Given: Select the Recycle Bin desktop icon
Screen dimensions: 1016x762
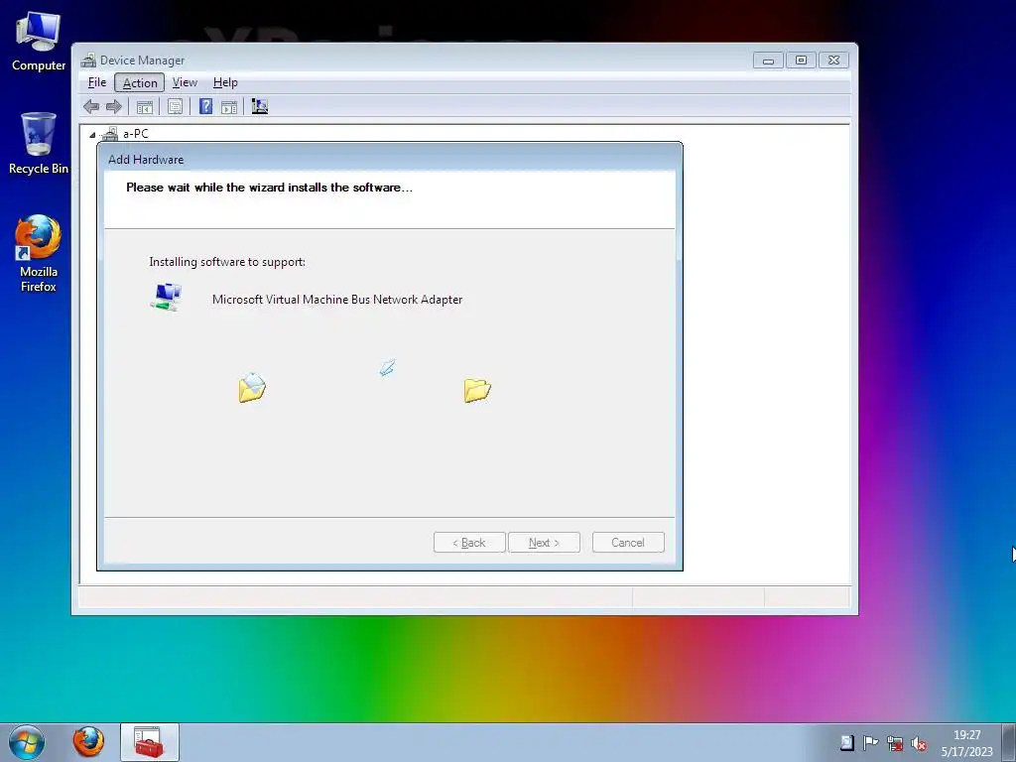Looking at the screenshot, I should (39, 143).
